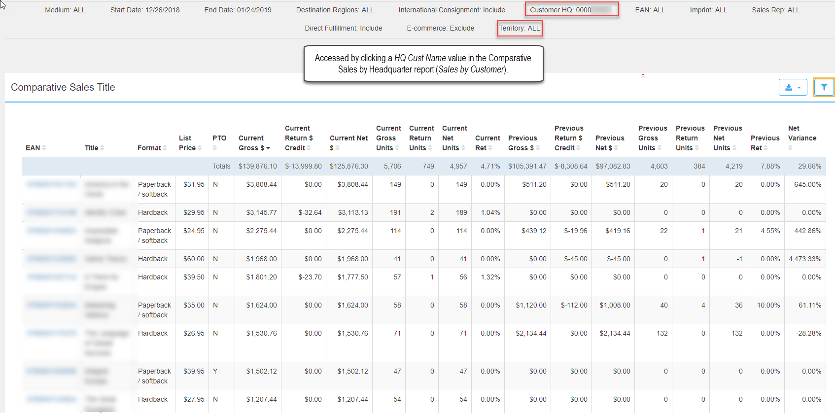Screen dimensions: 835x413
Task: Open the filter panel with the funnel icon
Action: click(824, 87)
